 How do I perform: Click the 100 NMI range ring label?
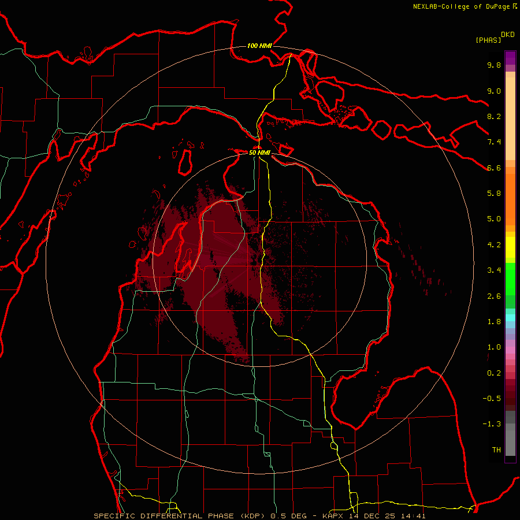tap(259, 46)
